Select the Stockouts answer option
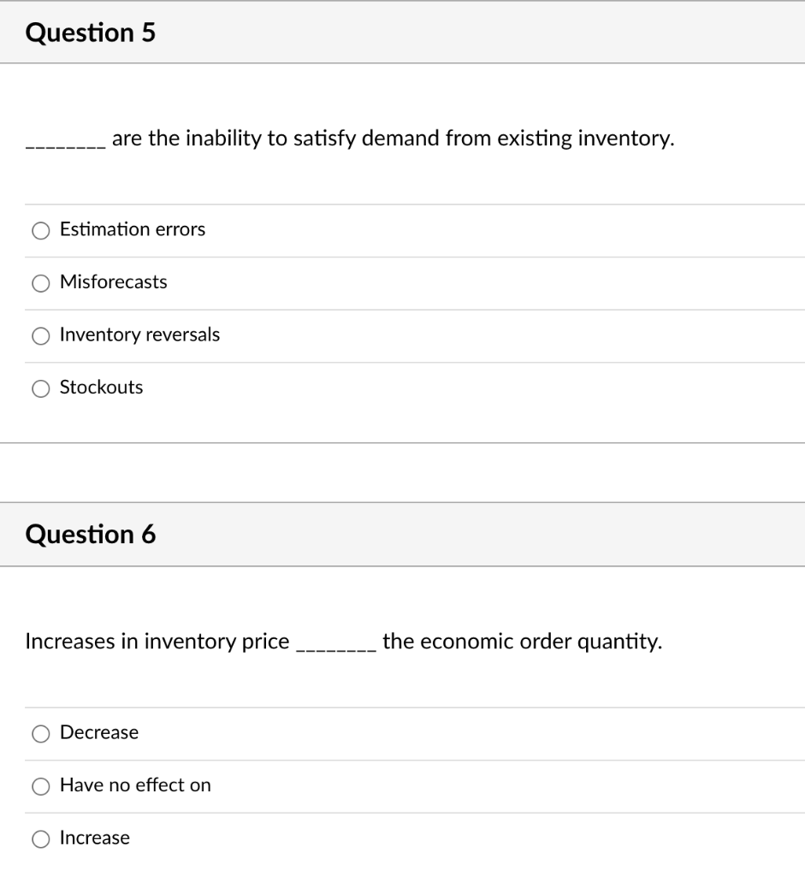The width and height of the screenshot is (805, 876). (x=40, y=388)
